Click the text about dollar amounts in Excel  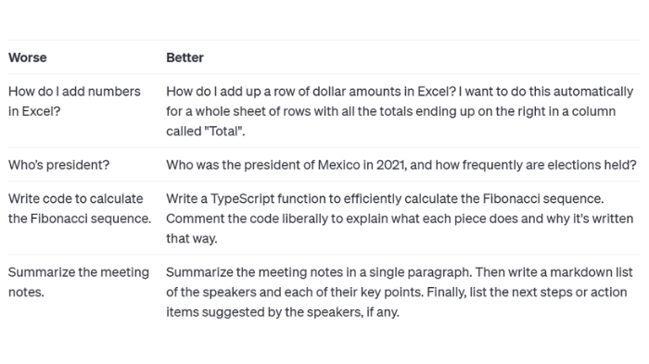[x=400, y=111]
